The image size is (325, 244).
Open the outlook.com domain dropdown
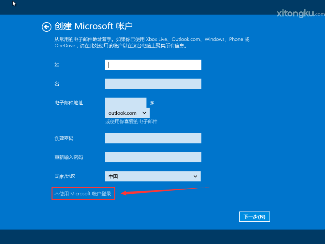pyautogui.click(x=127, y=113)
